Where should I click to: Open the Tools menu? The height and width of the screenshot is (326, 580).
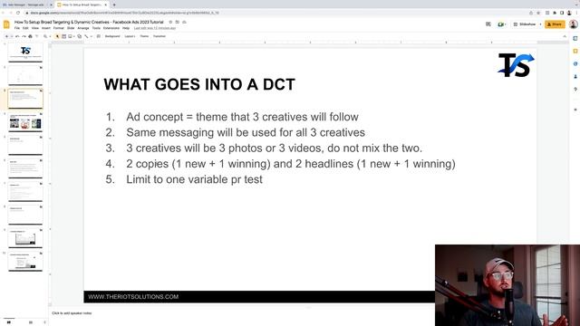(96, 28)
